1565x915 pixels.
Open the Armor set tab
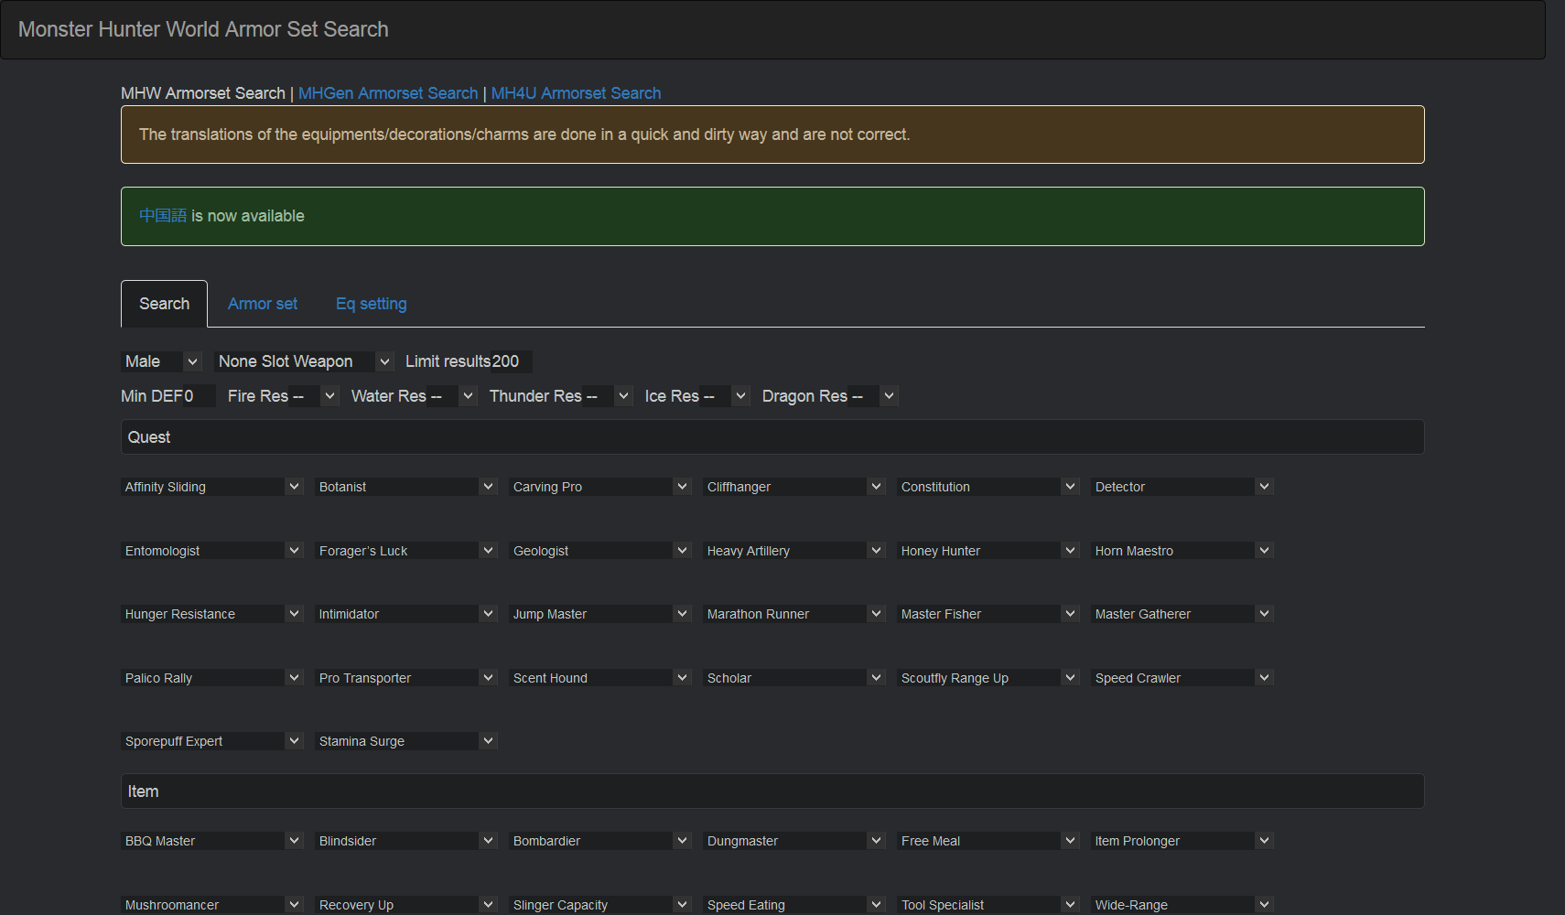coord(263,304)
